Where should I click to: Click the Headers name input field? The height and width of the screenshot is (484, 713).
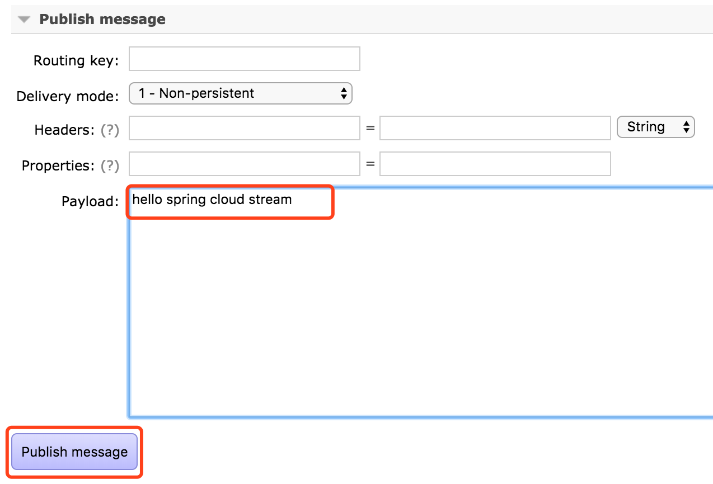click(245, 128)
